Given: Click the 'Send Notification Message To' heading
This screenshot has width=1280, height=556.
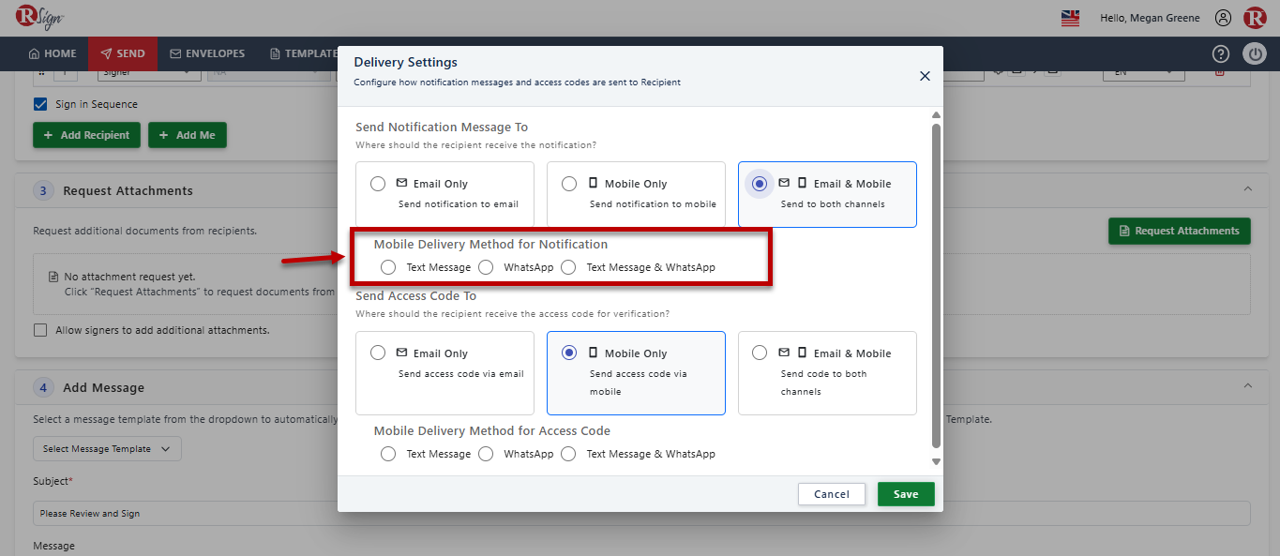Looking at the screenshot, I should click(x=442, y=128).
